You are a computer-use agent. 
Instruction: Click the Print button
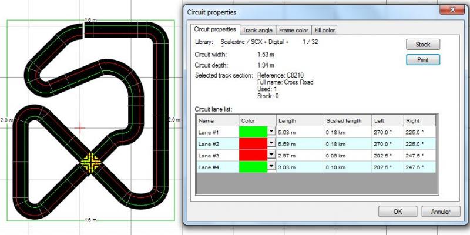[x=423, y=59]
